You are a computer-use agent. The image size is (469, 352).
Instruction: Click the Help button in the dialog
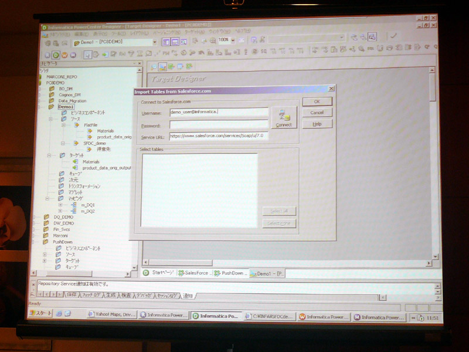coord(317,124)
